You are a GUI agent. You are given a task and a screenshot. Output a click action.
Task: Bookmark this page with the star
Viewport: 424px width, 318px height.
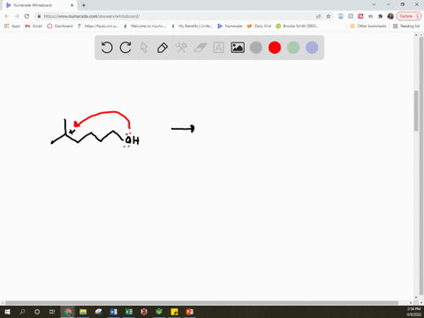point(329,16)
